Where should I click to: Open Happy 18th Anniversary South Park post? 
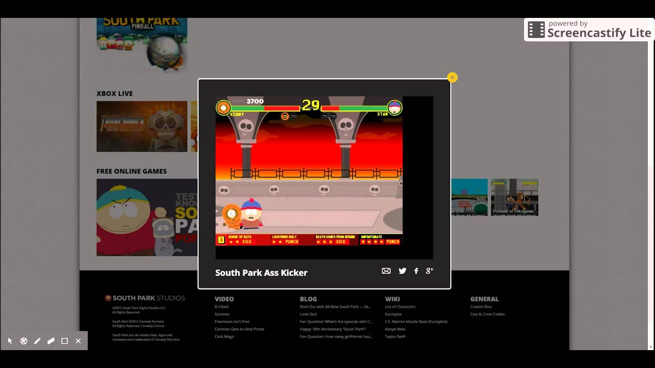click(x=333, y=329)
